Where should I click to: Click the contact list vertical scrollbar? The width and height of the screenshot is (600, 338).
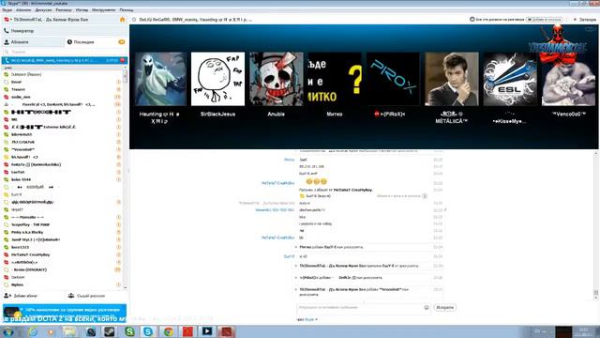125,178
